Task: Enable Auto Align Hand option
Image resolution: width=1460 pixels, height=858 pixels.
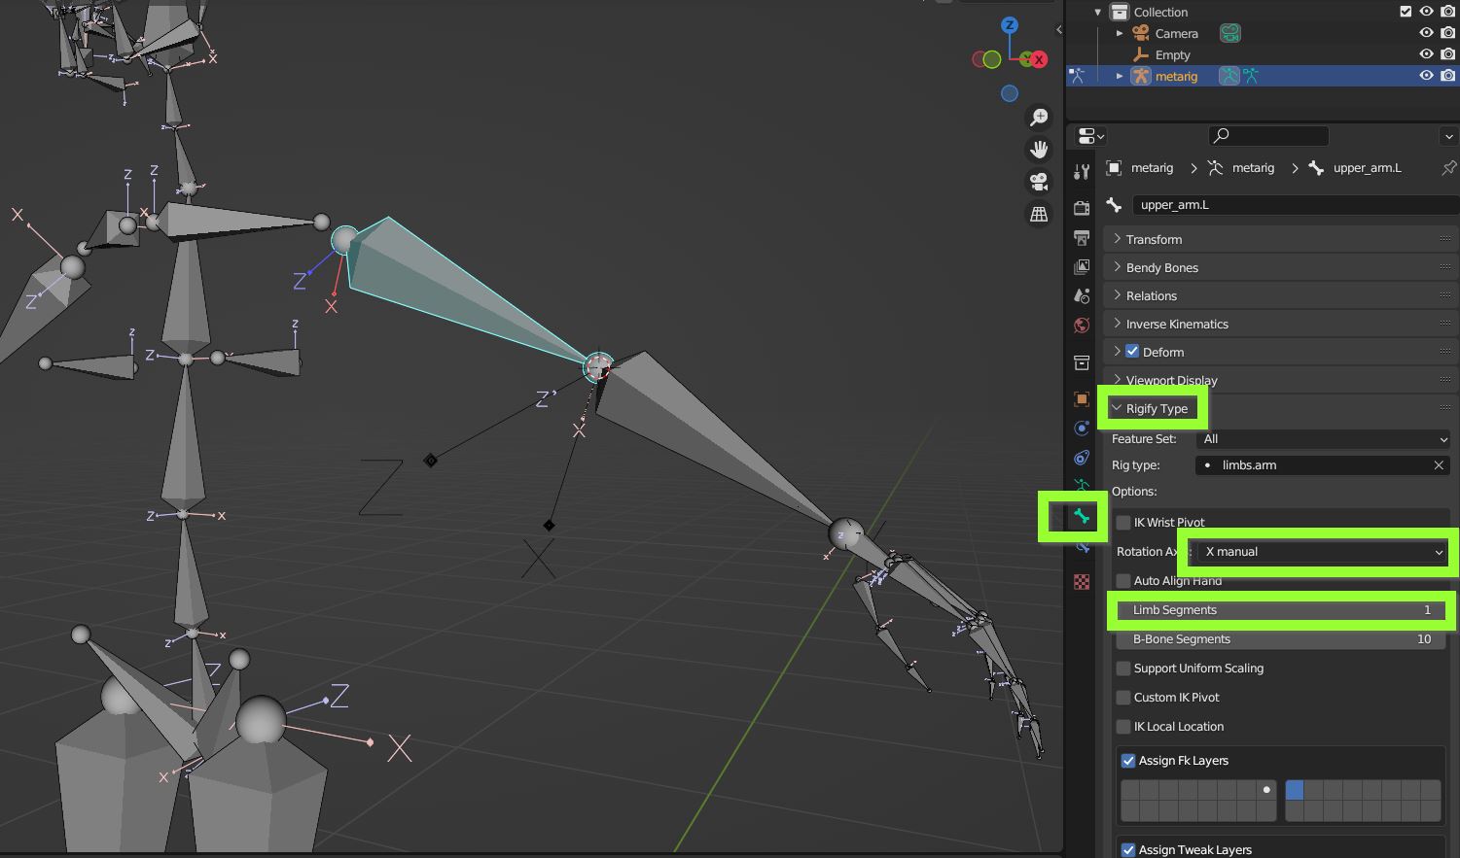Action: [x=1123, y=580]
